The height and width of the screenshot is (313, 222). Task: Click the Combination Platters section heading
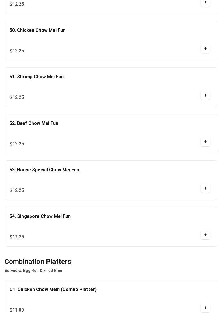(38, 262)
